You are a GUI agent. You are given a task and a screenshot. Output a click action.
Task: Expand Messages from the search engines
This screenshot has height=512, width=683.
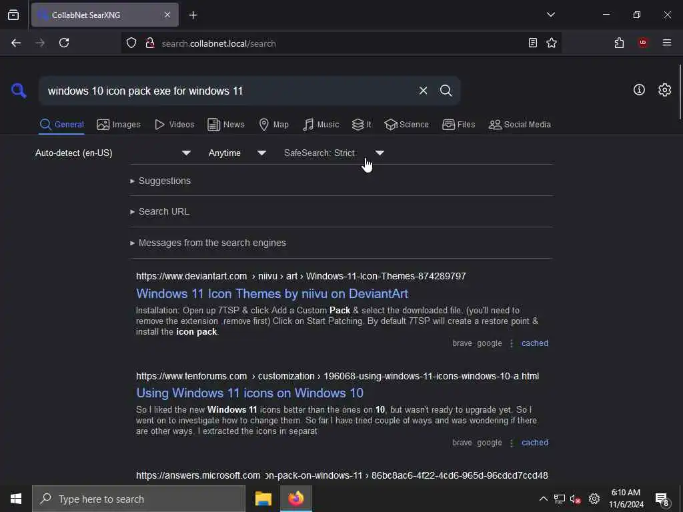coord(208,243)
